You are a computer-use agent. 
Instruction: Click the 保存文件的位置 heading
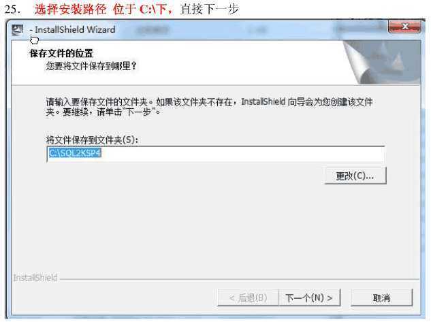pos(61,53)
